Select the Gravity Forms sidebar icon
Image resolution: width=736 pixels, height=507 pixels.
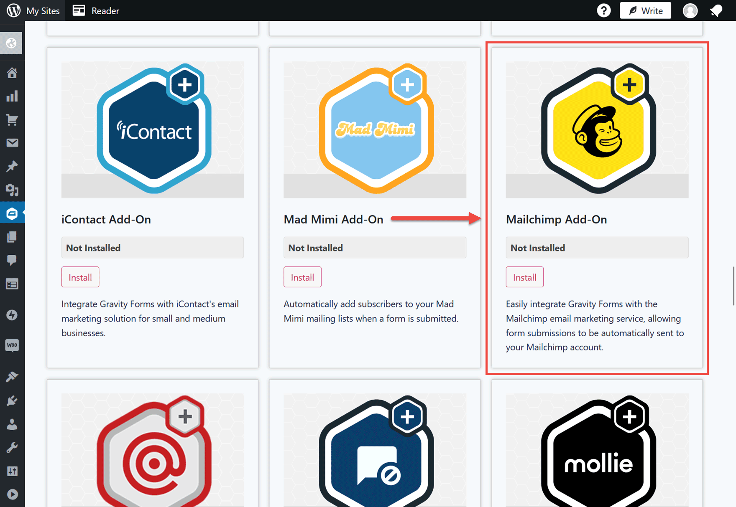(12, 213)
